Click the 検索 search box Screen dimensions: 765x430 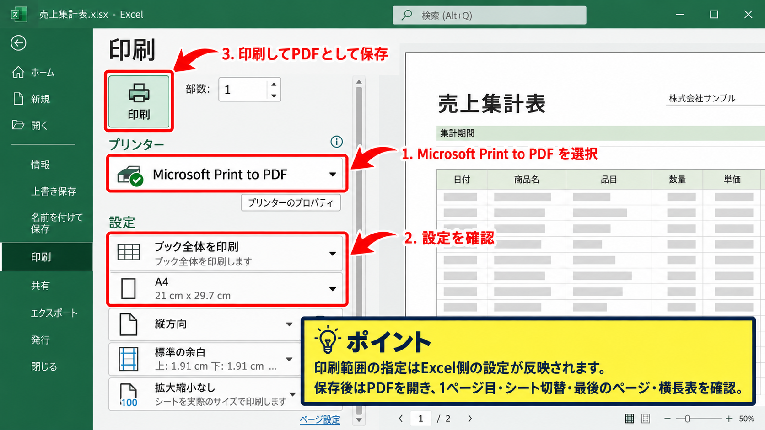point(489,15)
